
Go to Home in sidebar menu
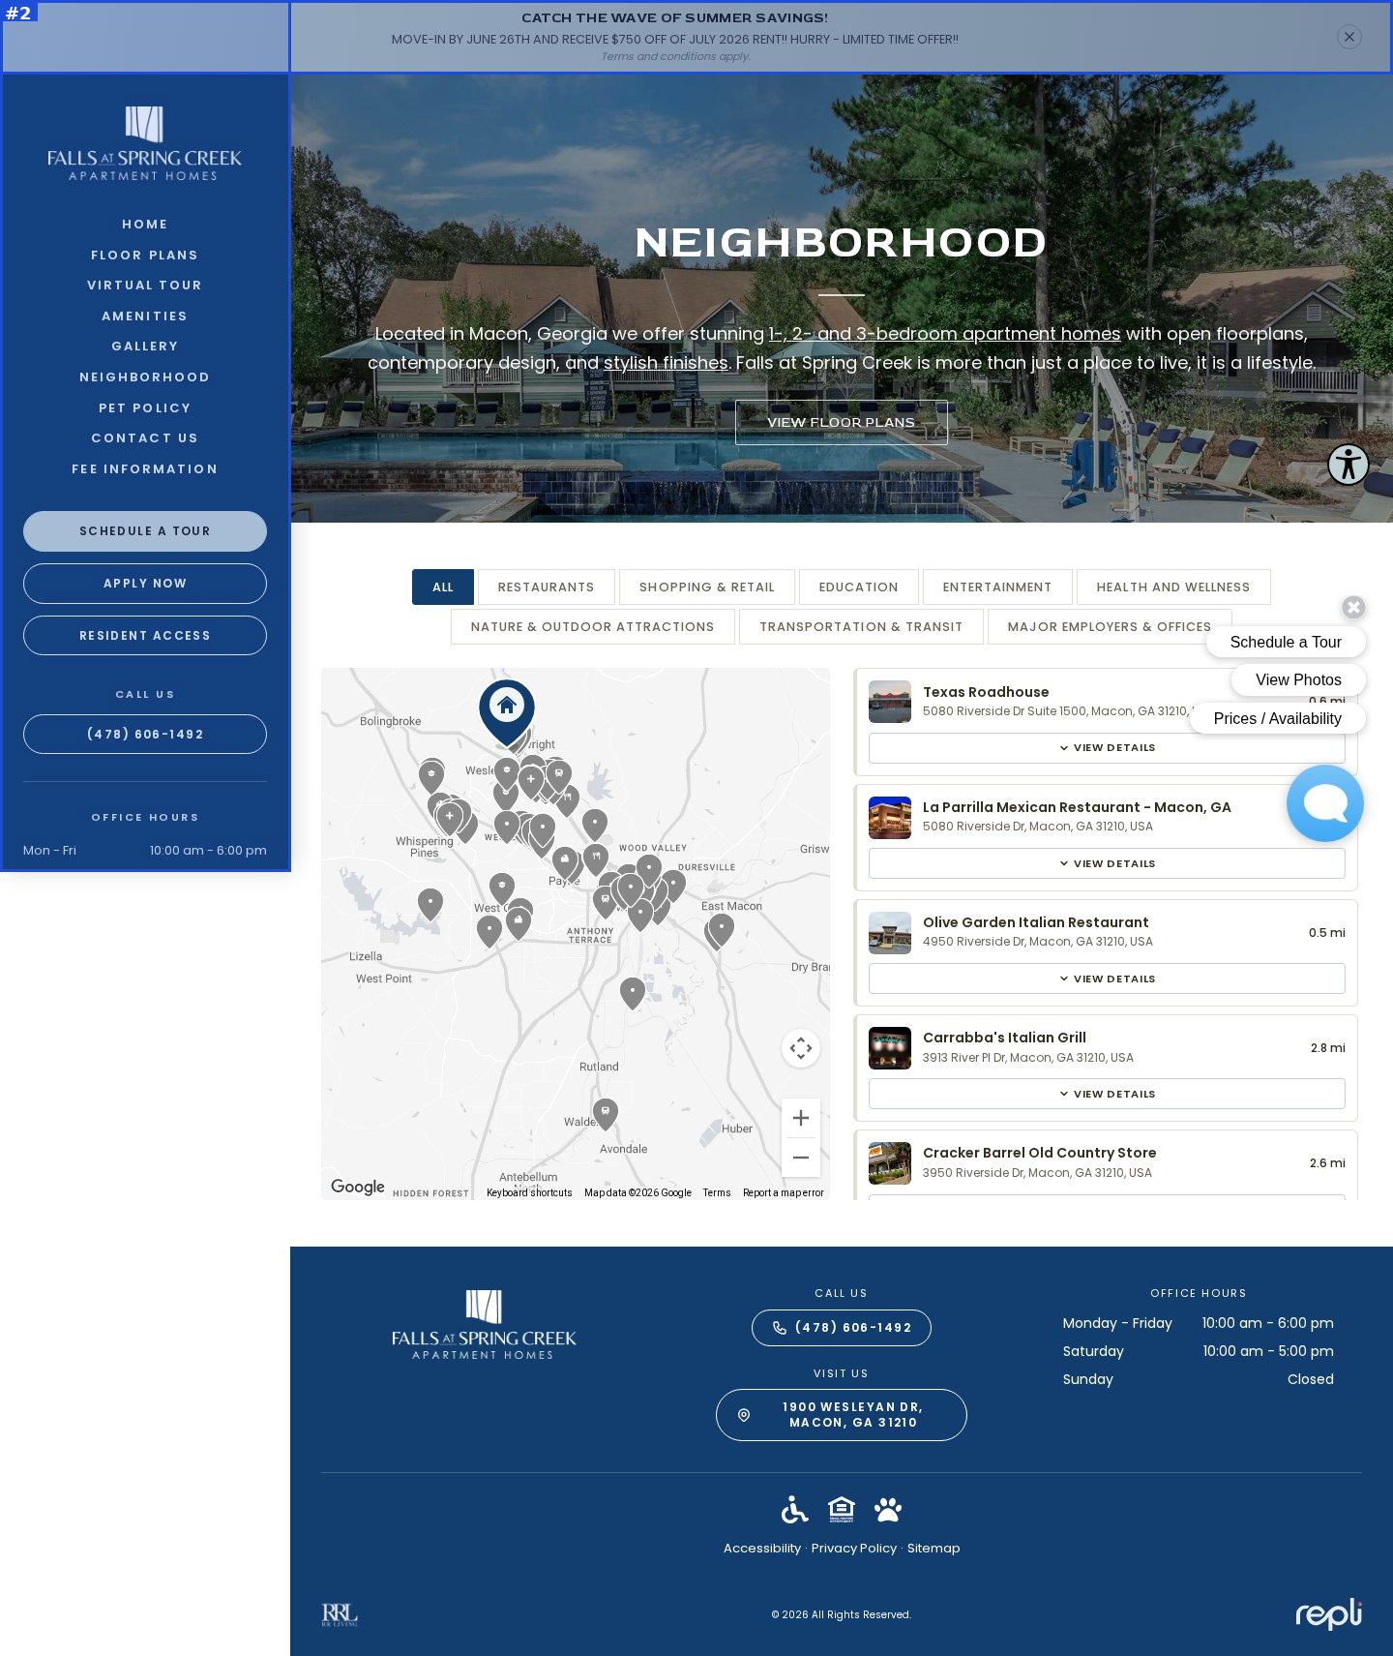(145, 225)
